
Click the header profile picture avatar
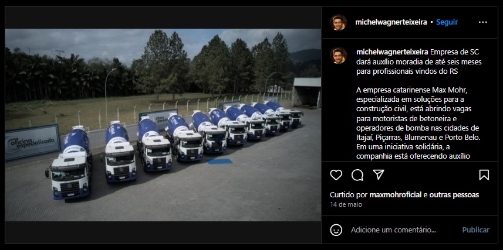tap(338, 22)
